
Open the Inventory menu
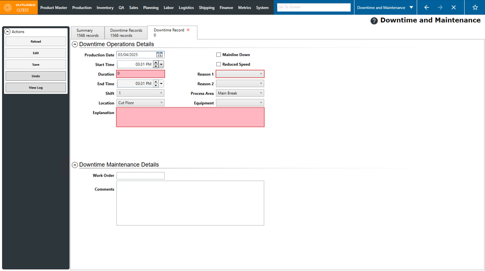(x=105, y=7)
